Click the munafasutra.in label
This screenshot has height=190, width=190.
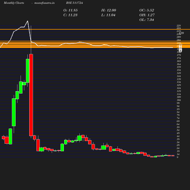(44, 3)
